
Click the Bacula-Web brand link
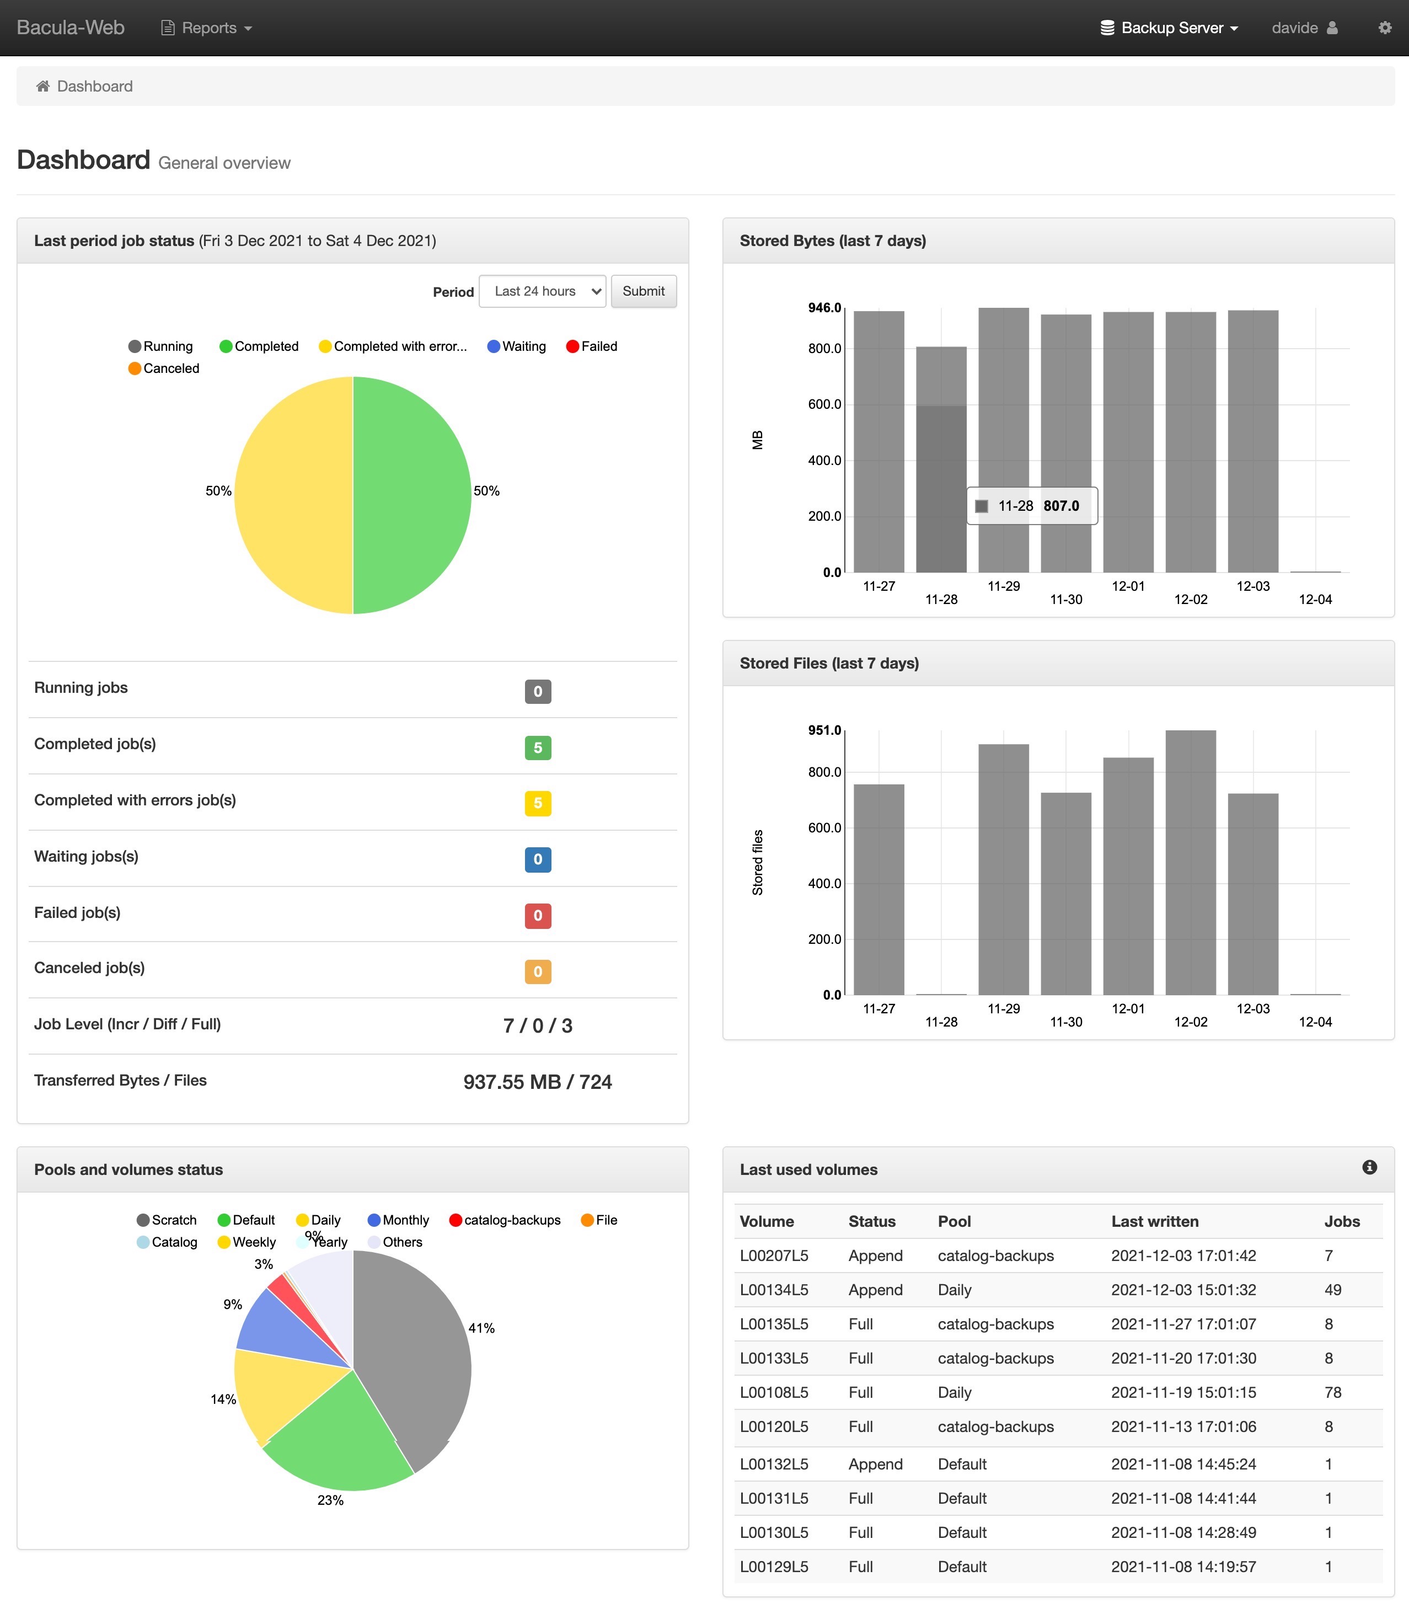point(70,28)
